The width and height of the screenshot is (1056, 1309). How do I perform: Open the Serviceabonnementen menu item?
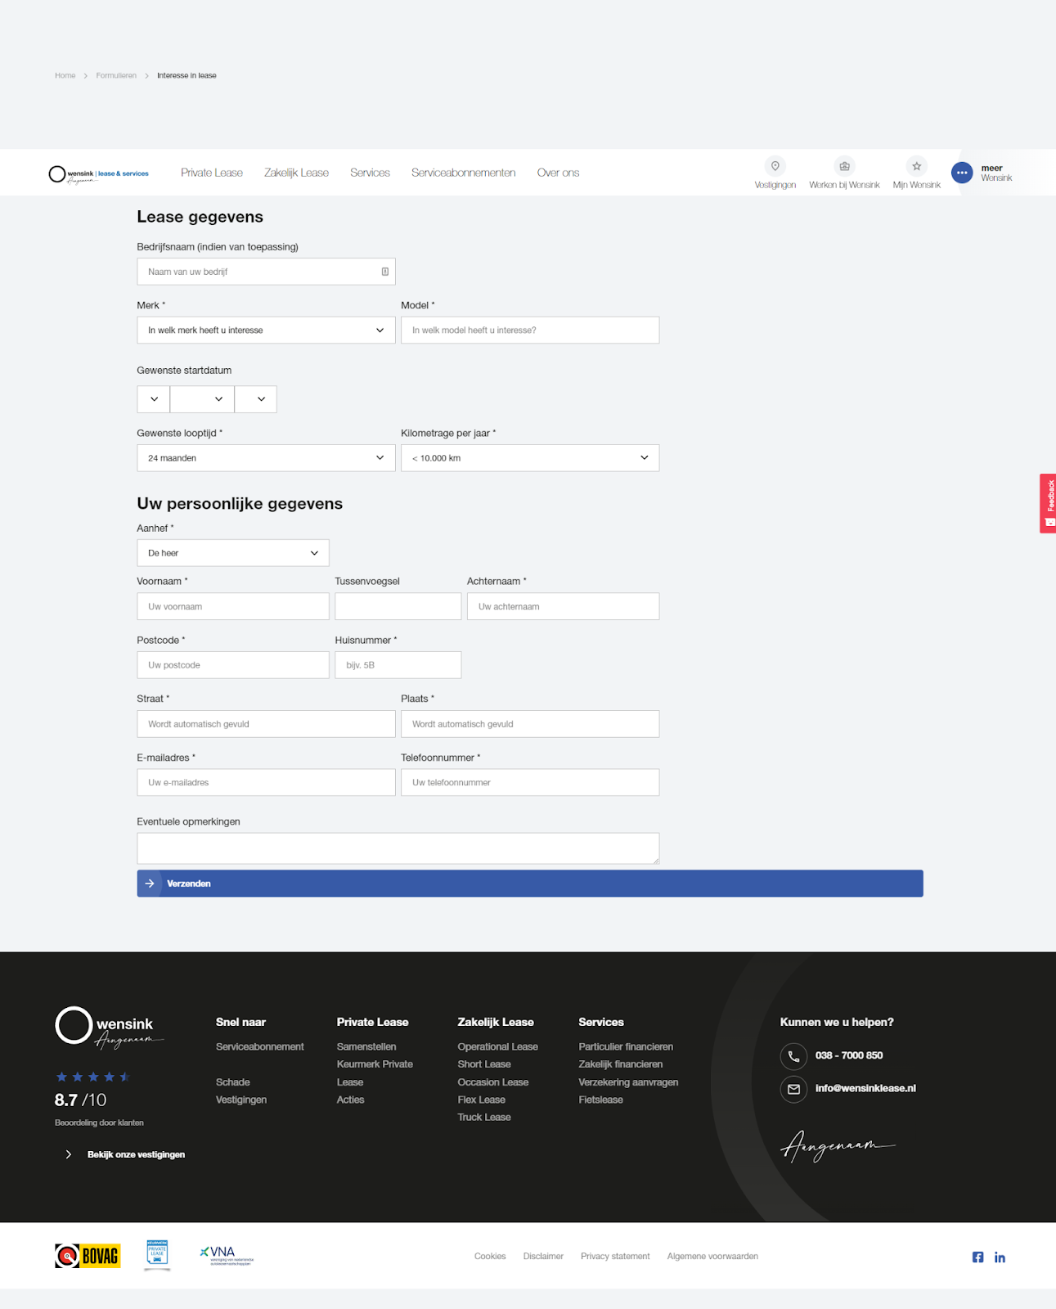pyautogui.click(x=463, y=173)
